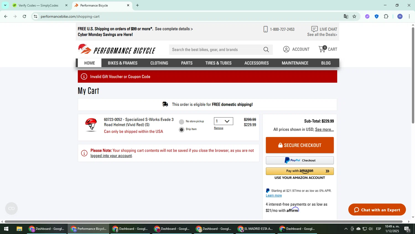Viewport: 415px width, 234px height.
Task: Open the quantity dropdown
Action: (223, 121)
